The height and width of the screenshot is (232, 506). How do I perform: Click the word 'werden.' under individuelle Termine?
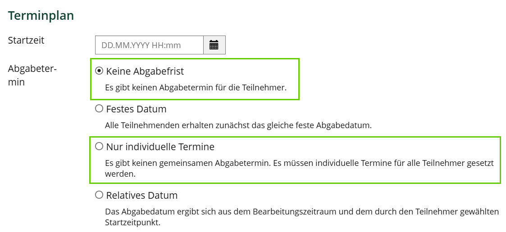point(120,174)
